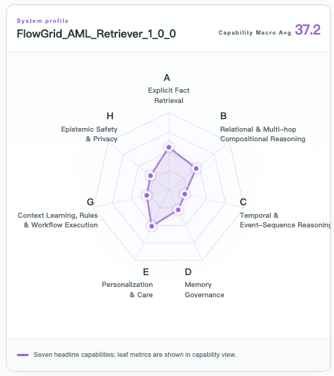Click the axis letter A label
Image resolution: width=334 pixels, height=376 pixels.
[x=167, y=78]
